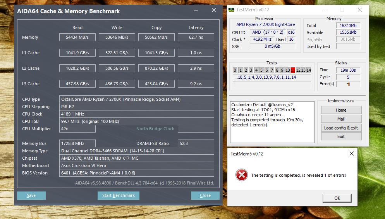The height and width of the screenshot is (219, 385).
Task: Click the Memory Read value 54434 MB/s
Action: pyautogui.click(x=77, y=37)
